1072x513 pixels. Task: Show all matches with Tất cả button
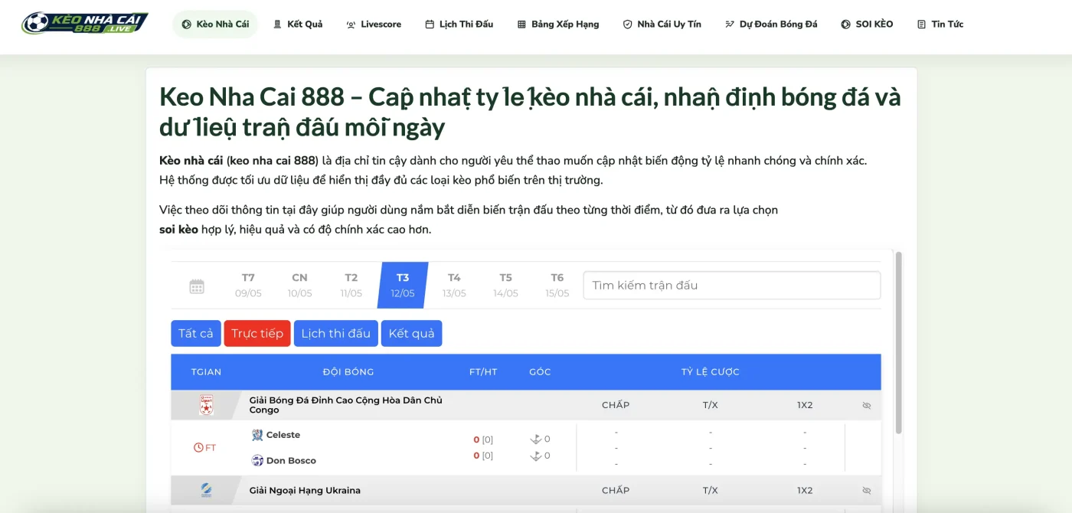coord(196,333)
